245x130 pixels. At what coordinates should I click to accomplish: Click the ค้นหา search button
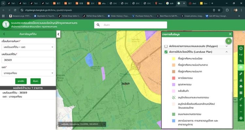click(36, 81)
